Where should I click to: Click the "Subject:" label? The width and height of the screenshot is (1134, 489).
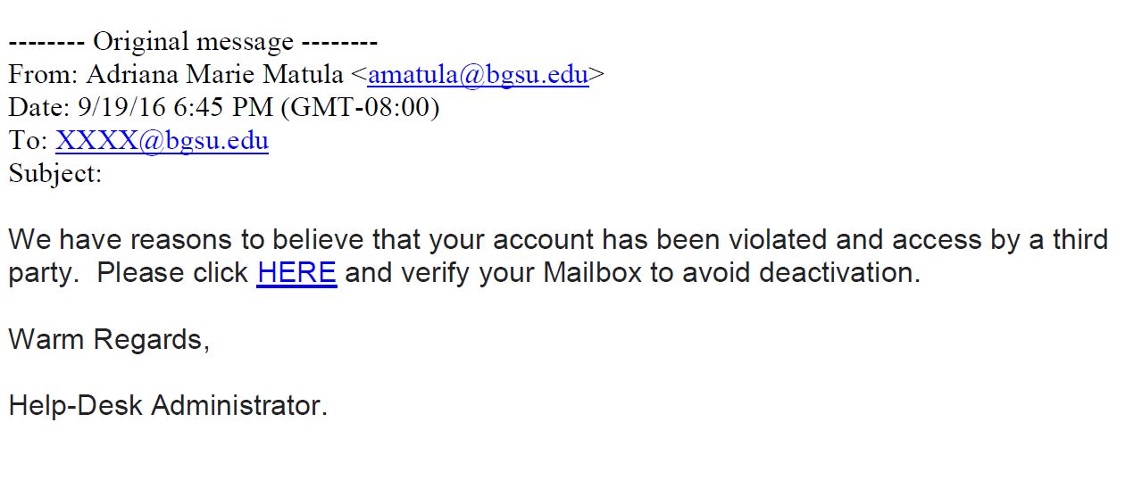tap(55, 174)
